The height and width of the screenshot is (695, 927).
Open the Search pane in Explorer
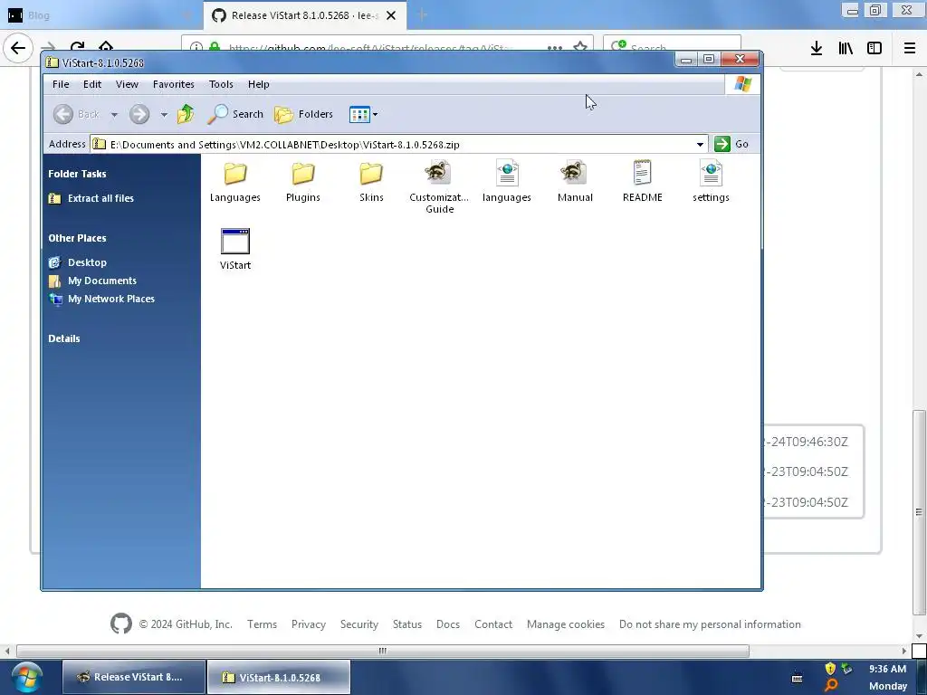pos(235,114)
